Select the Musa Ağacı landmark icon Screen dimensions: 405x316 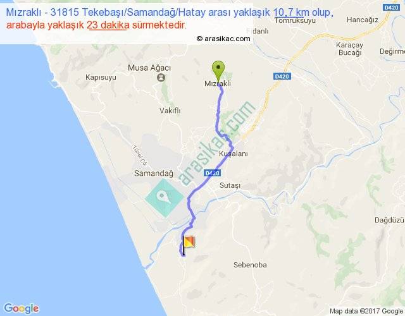161,77
